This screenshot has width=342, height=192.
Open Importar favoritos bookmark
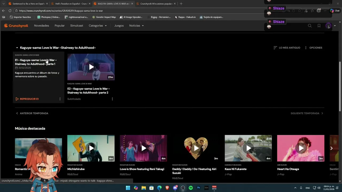point(21,17)
